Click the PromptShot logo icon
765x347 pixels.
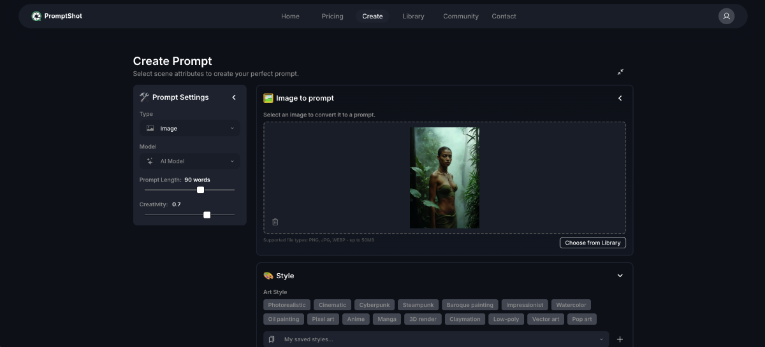[36, 16]
